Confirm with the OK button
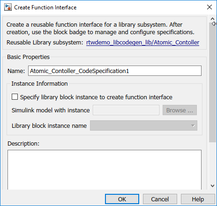 click(122, 199)
